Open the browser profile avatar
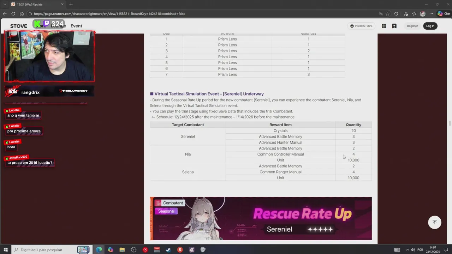This screenshot has height=254, width=452. click(423, 14)
